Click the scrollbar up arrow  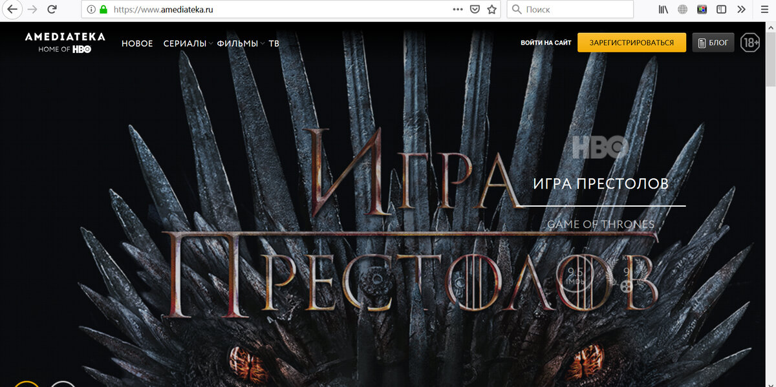pyautogui.click(x=770, y=28)
